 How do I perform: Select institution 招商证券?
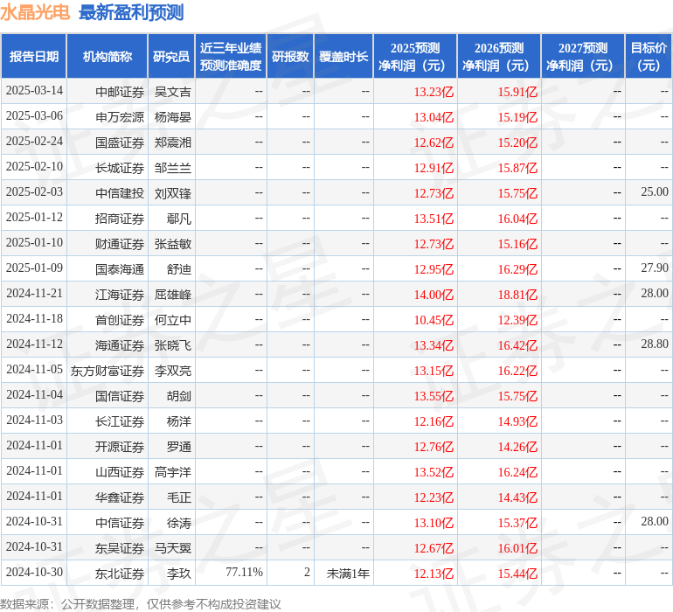coord(120,219)
